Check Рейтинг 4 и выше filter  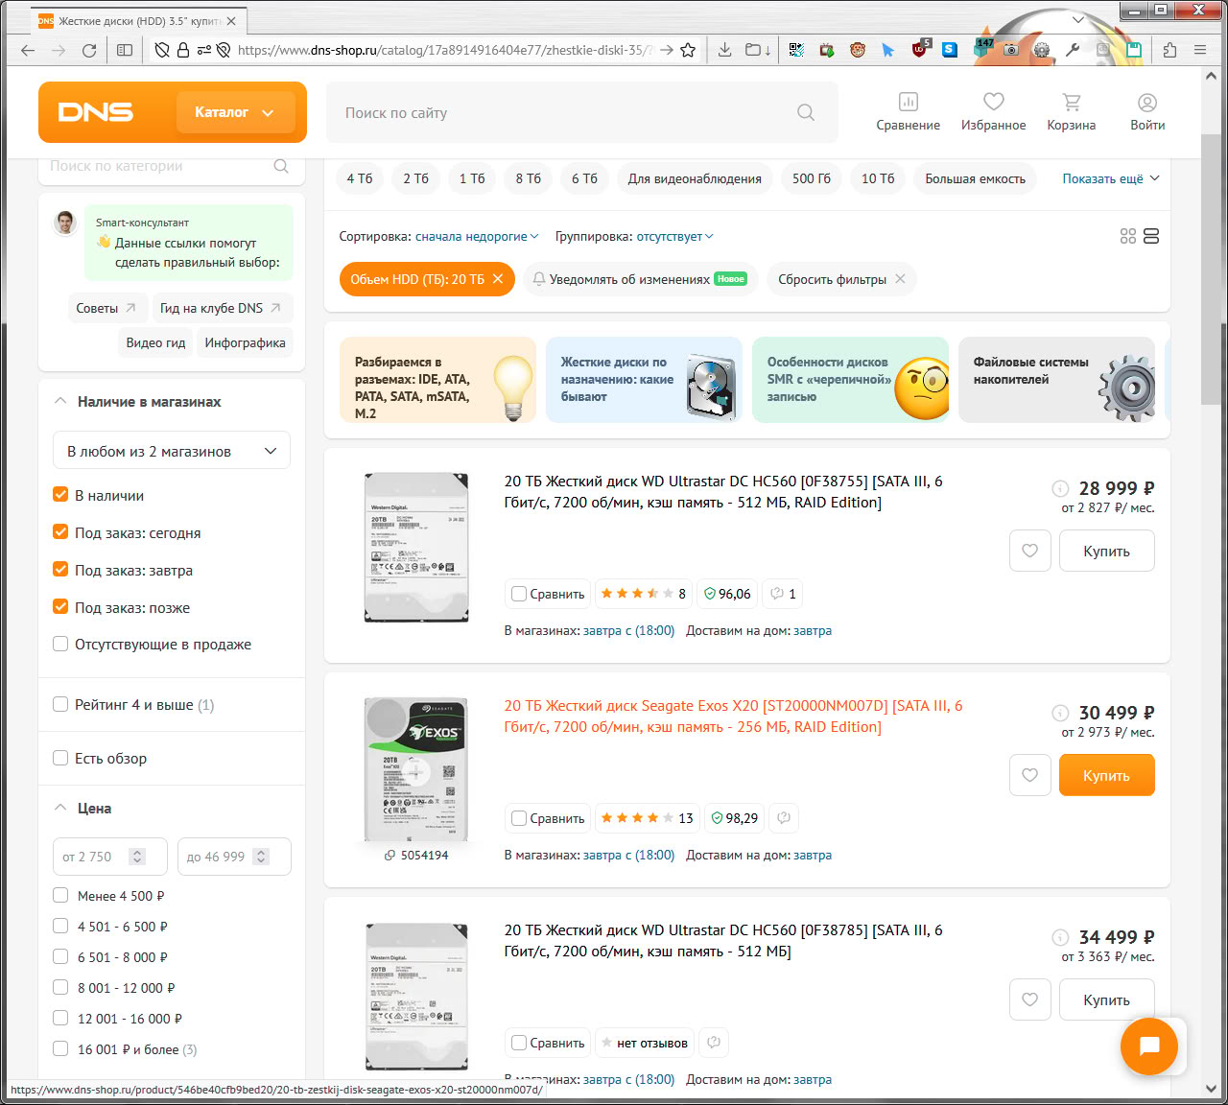pyautogui.click(x=60, y=704)
